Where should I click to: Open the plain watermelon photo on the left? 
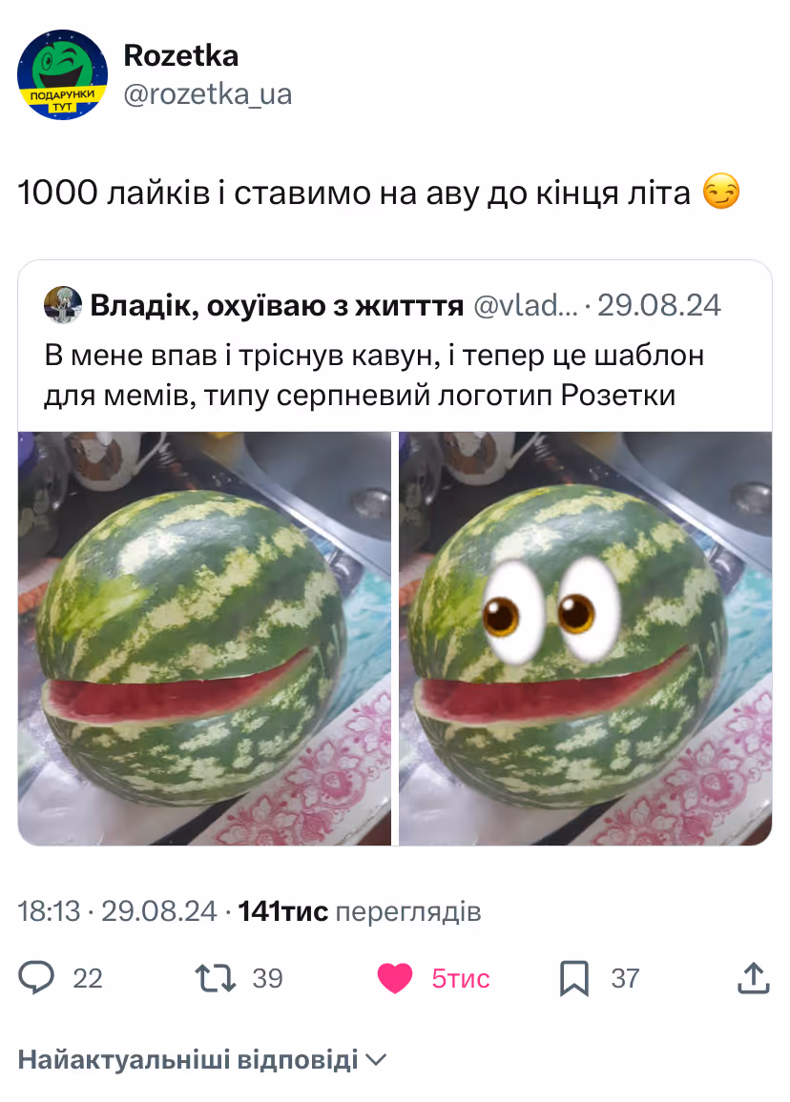point(204,638)
